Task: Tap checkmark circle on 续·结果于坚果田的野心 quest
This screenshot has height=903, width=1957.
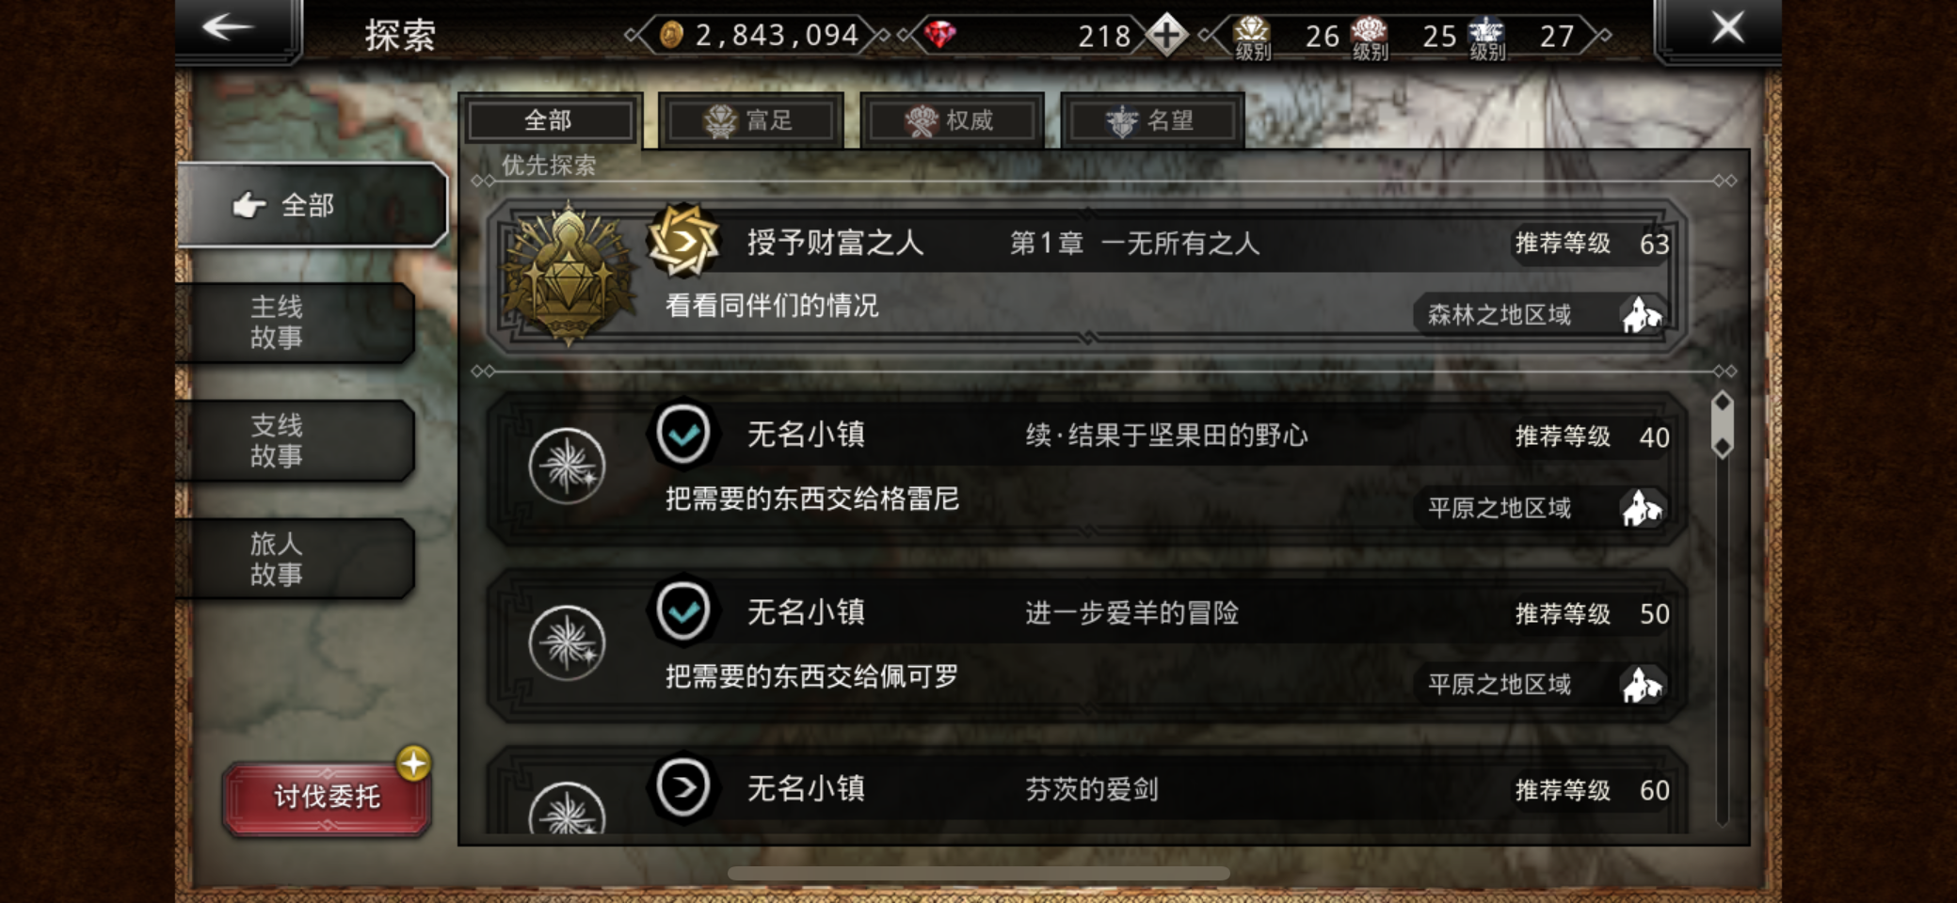Action: pyautogui.click(x=683, y=435)
